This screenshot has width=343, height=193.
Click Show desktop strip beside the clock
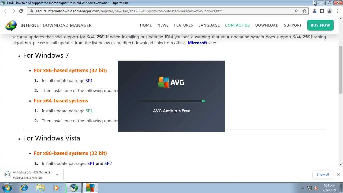(341, 188)
